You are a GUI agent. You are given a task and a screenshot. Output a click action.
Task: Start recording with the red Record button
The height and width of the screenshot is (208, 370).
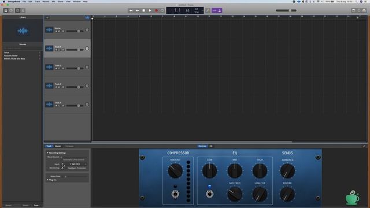[x=156, y=10]
